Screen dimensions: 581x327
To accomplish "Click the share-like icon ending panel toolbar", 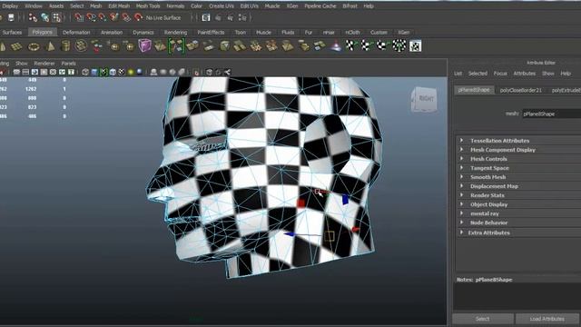I will tap(227, 72).
